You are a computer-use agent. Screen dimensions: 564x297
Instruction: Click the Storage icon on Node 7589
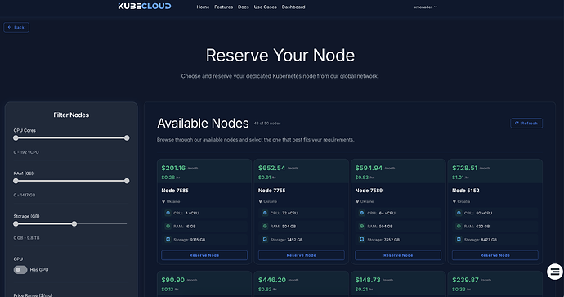click(x=362, y=240)
